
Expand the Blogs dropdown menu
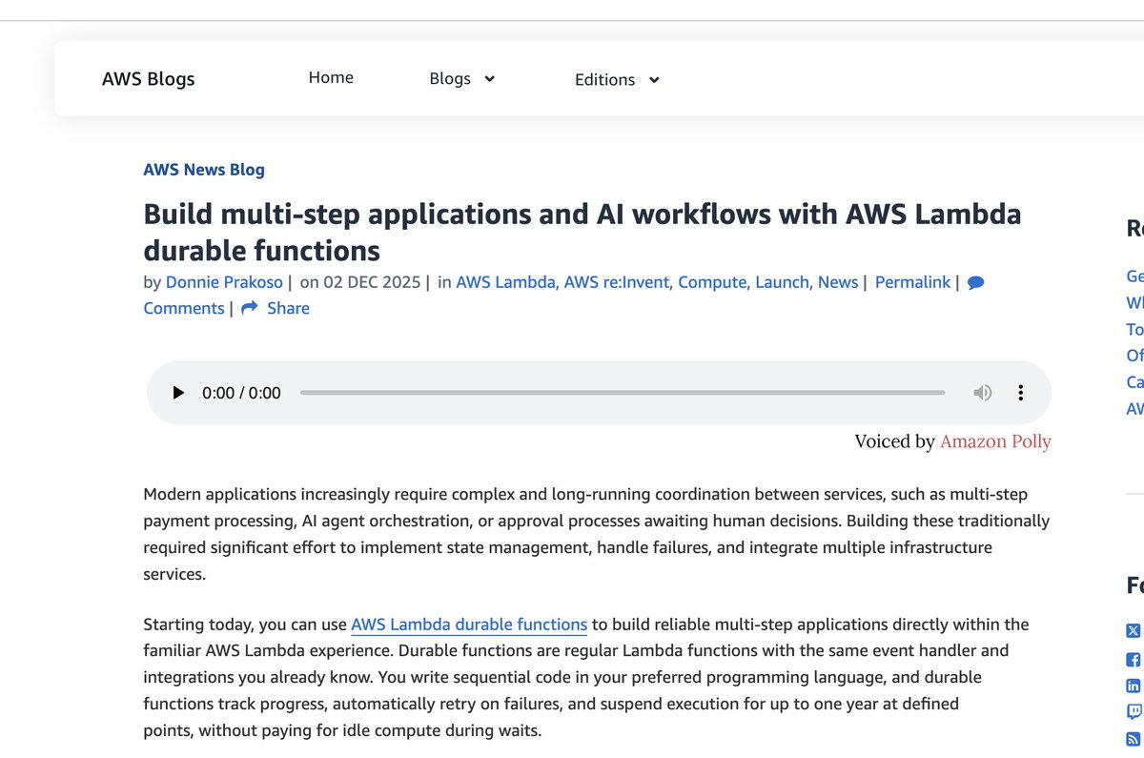click(462, 79)
